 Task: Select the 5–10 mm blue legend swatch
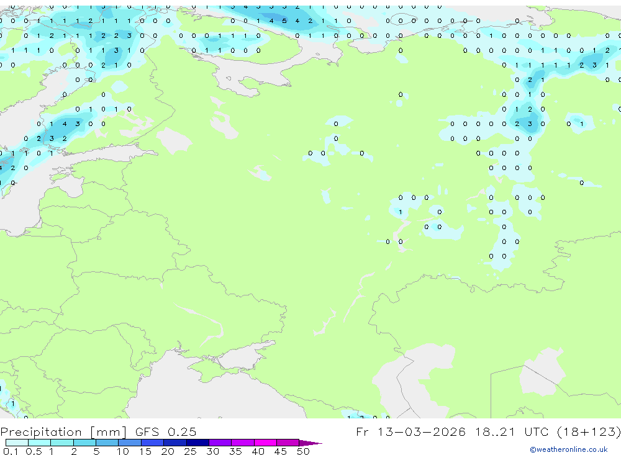tap(107, 443)
